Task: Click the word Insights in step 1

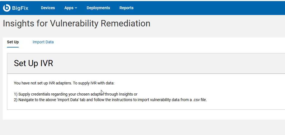Action: click(x=126, y=94)
